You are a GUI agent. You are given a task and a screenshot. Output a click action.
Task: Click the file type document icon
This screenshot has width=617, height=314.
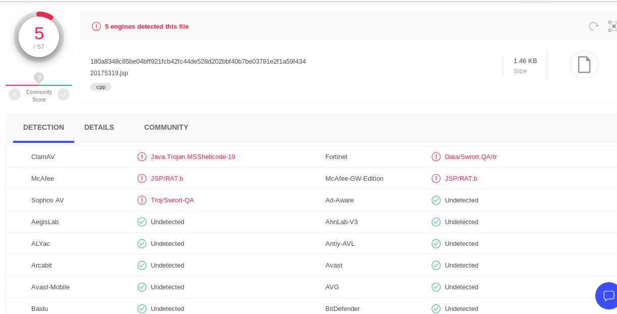coord(584,65)
